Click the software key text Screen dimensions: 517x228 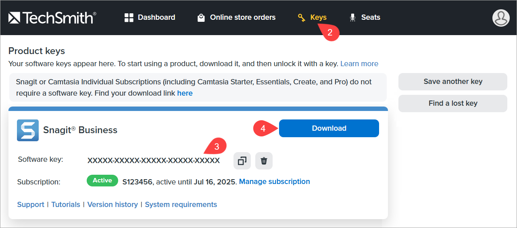click(154, 161)
